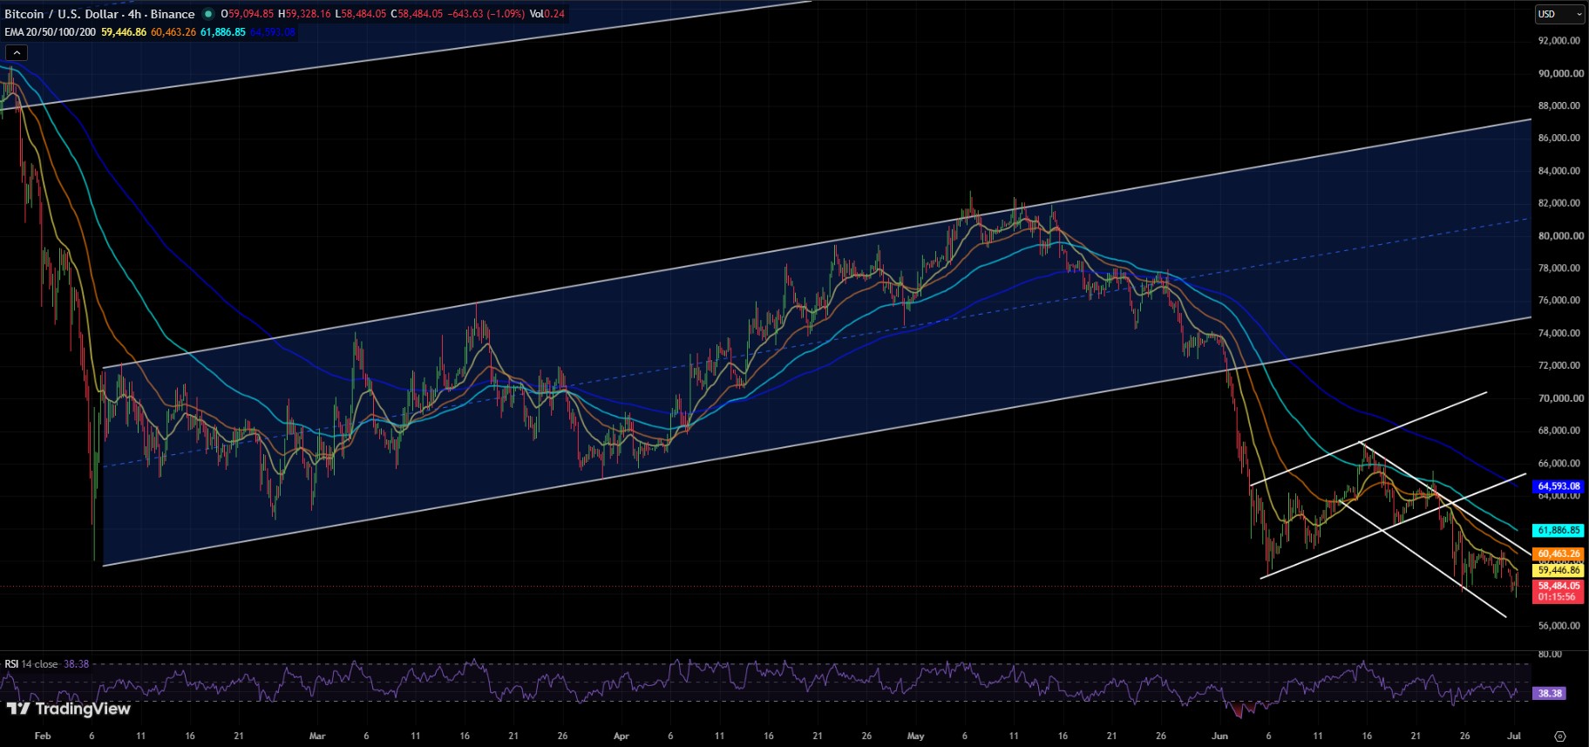
Task: Click the open price O59,094.85
Action: pos(248,14)
